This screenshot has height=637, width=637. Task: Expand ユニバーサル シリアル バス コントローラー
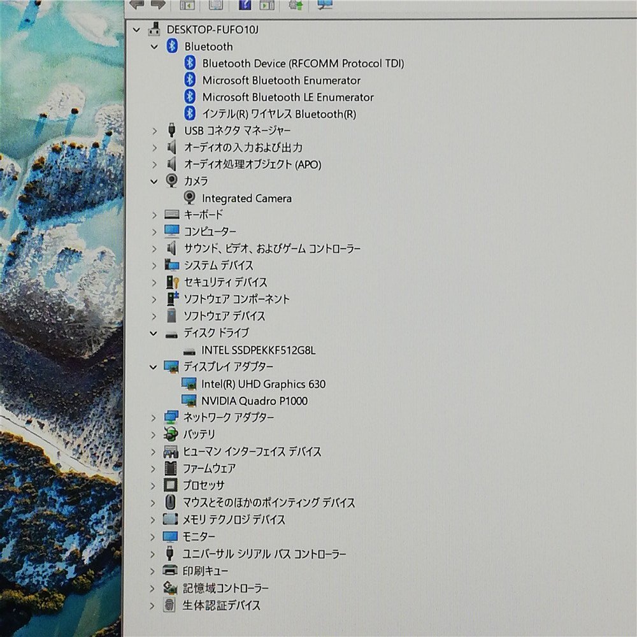click(153, 554)
